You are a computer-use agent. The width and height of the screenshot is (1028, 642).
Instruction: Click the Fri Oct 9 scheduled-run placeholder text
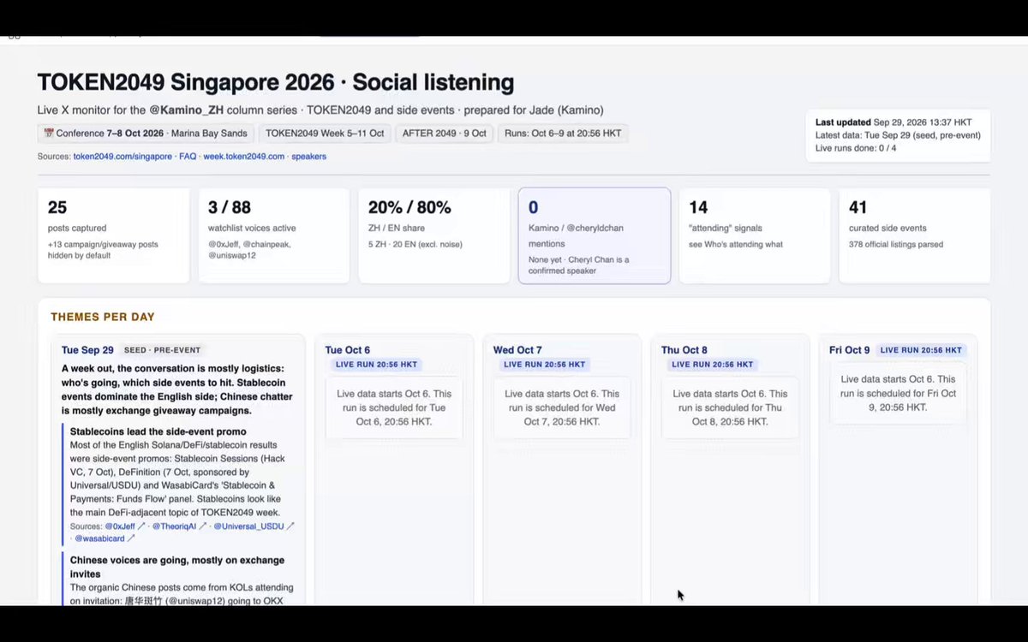point(898,393)
